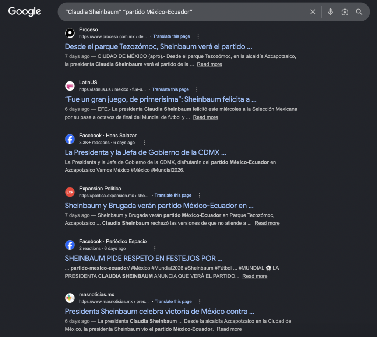Click Read more on Proceso snippet

209,64
